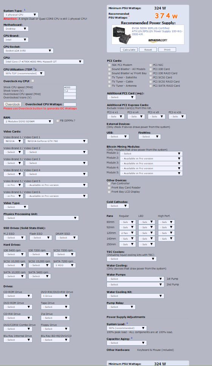Click the Stock CPU speed (MHz) field
Image resolution: width=212 pixels, height=366 pixels.
70,87
